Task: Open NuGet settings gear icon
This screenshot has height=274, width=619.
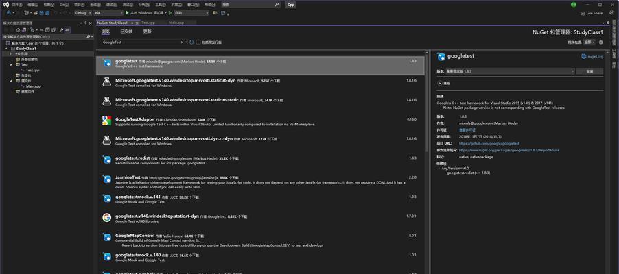Action: 601,42
